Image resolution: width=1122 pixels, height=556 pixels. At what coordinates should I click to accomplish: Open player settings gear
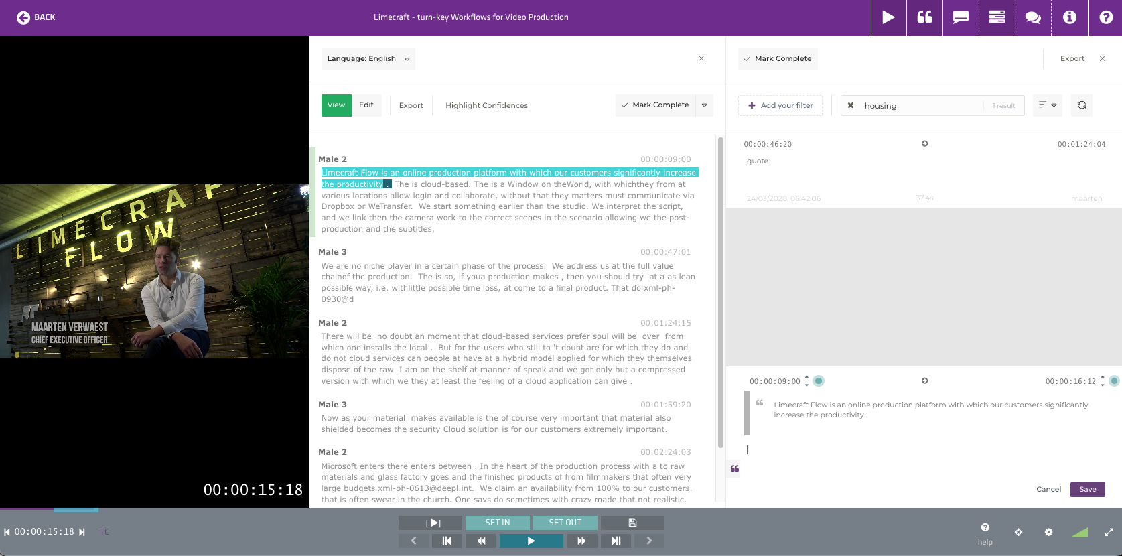[1048, 532]
